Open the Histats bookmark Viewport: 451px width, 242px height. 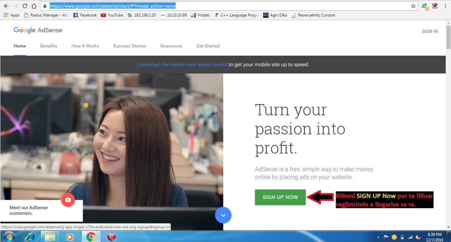click(200, 15)
